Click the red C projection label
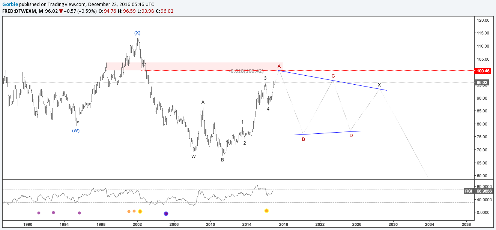 click(x=333, y=76)
